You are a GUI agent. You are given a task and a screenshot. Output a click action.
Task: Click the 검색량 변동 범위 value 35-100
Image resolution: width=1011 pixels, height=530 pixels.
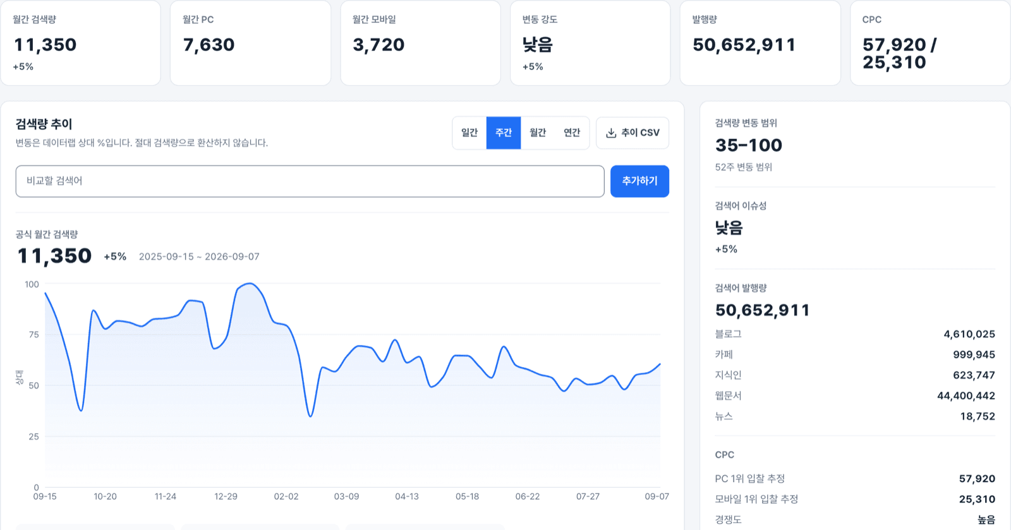click(x=749, y=145)
